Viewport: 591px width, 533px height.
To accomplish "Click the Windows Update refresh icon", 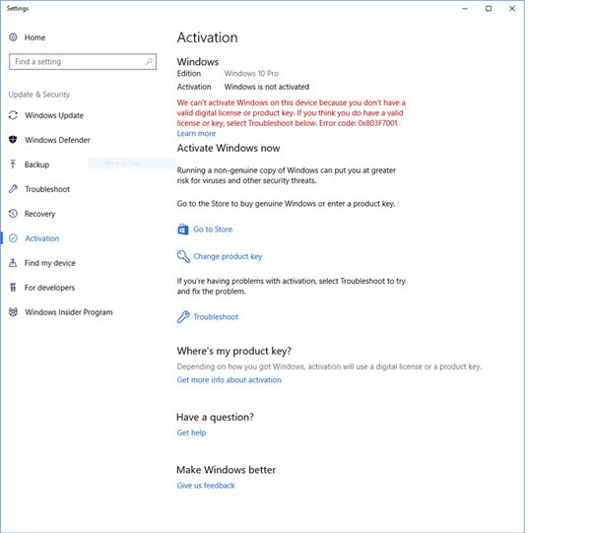I will 13,116.
